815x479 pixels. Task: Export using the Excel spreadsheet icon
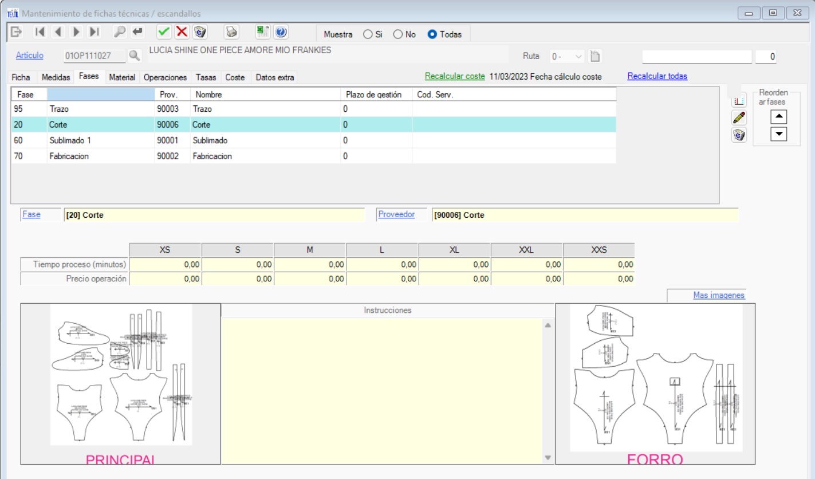click(263, 32)
